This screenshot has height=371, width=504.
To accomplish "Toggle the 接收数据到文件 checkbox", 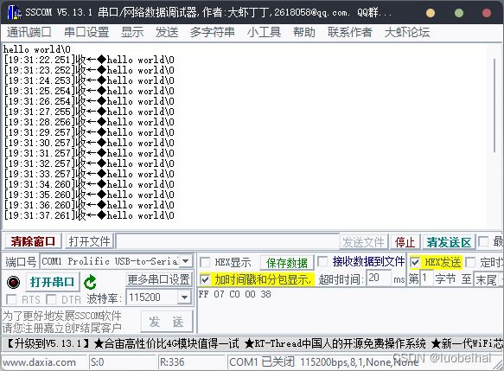I will point(322,261).
